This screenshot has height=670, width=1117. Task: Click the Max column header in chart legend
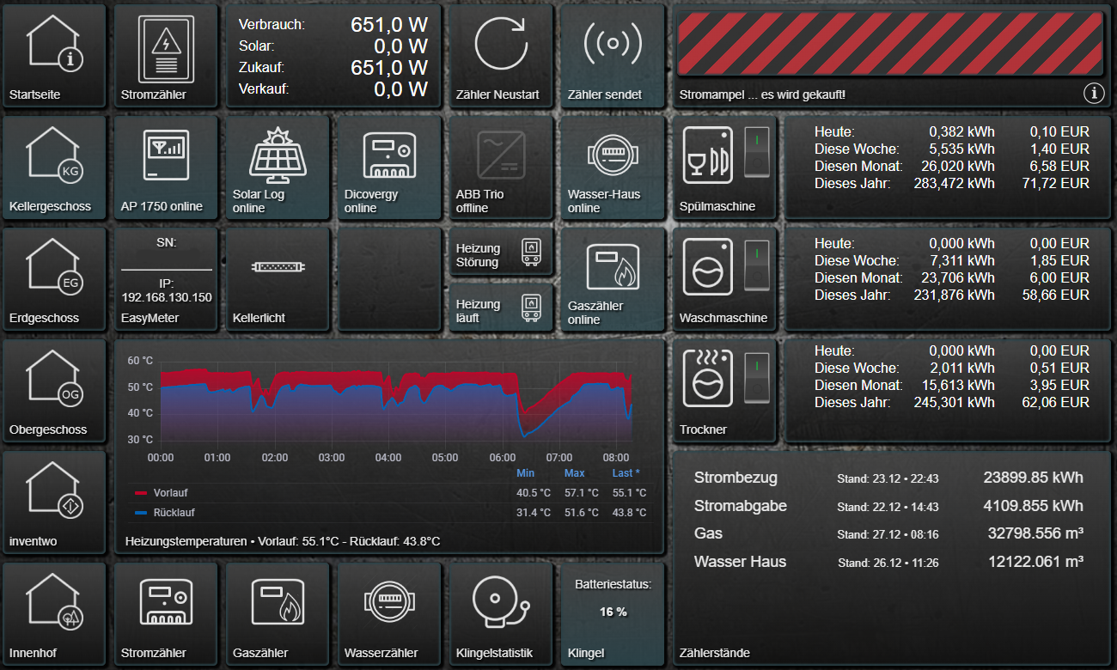tap(574, 473)
